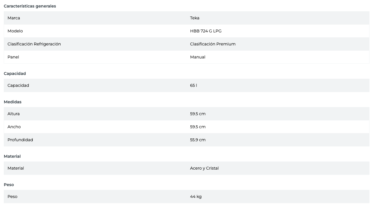Select the Clasificación Premium value
The width and height of the screenshot is (375, 211).
[x=213, y=44]
